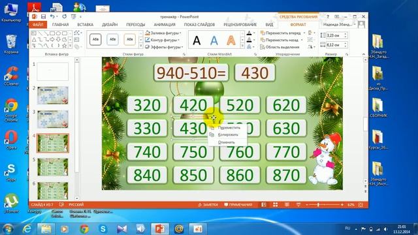Screen dimensions: 418x235
Task: Collapse the ribbon with arrow
Action: pos(364,54)
